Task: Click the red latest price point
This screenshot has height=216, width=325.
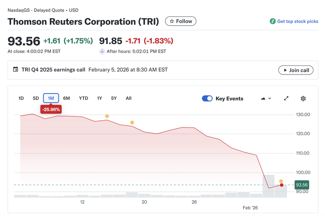Action: click(281, 185)
